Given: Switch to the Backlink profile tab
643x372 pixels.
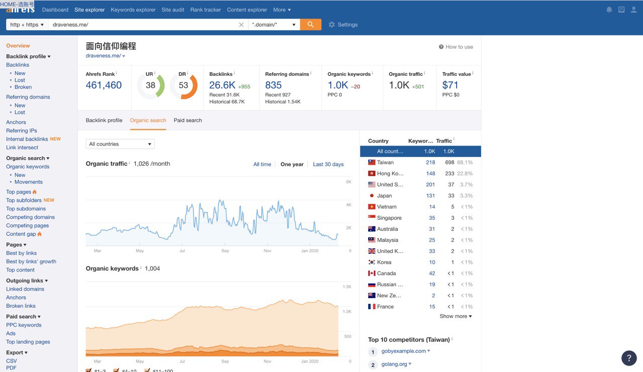Looking at the screenshot, I should click(104, 120).
